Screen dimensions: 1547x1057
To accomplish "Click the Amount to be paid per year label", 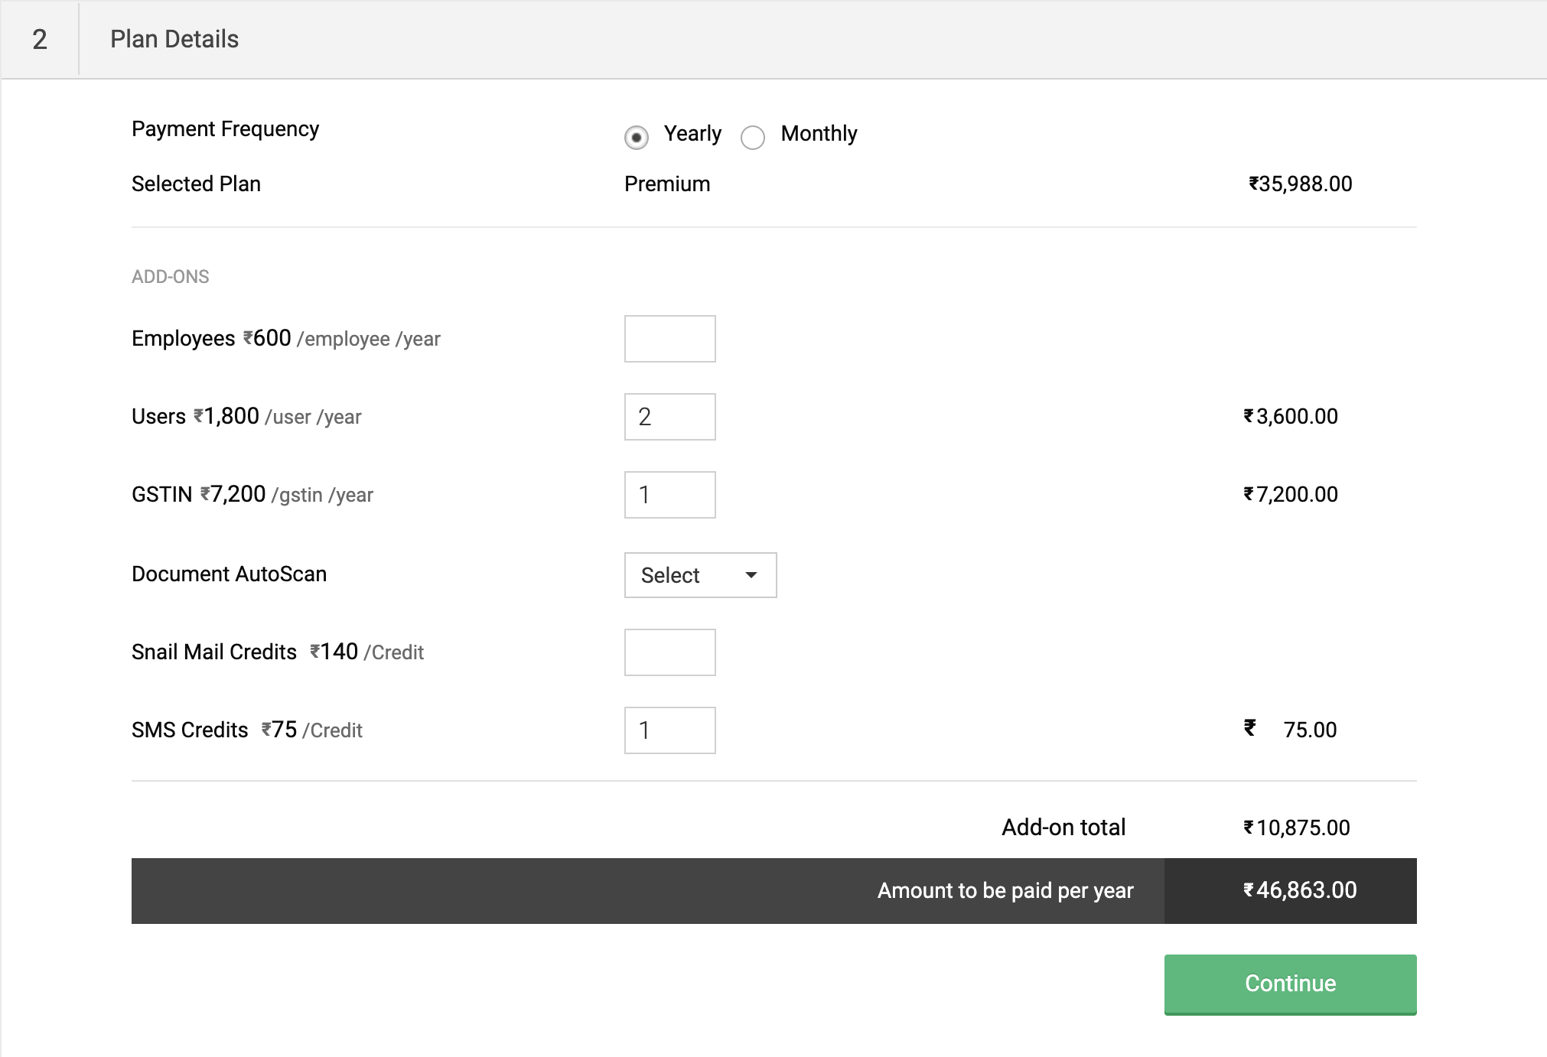I will pyautogui.click(x=1005, y=891).
